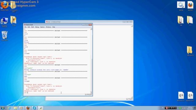196x110 pixels.
Task: Click the Python Shell scrollbar down arrow
Action: 91,93
